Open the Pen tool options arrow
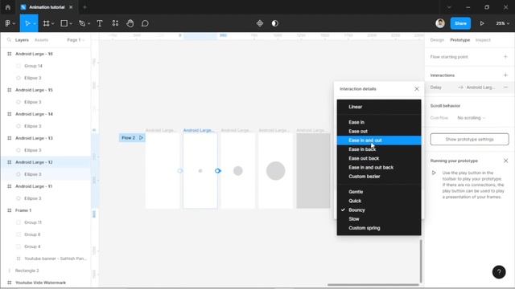 [x=89, y=23]
